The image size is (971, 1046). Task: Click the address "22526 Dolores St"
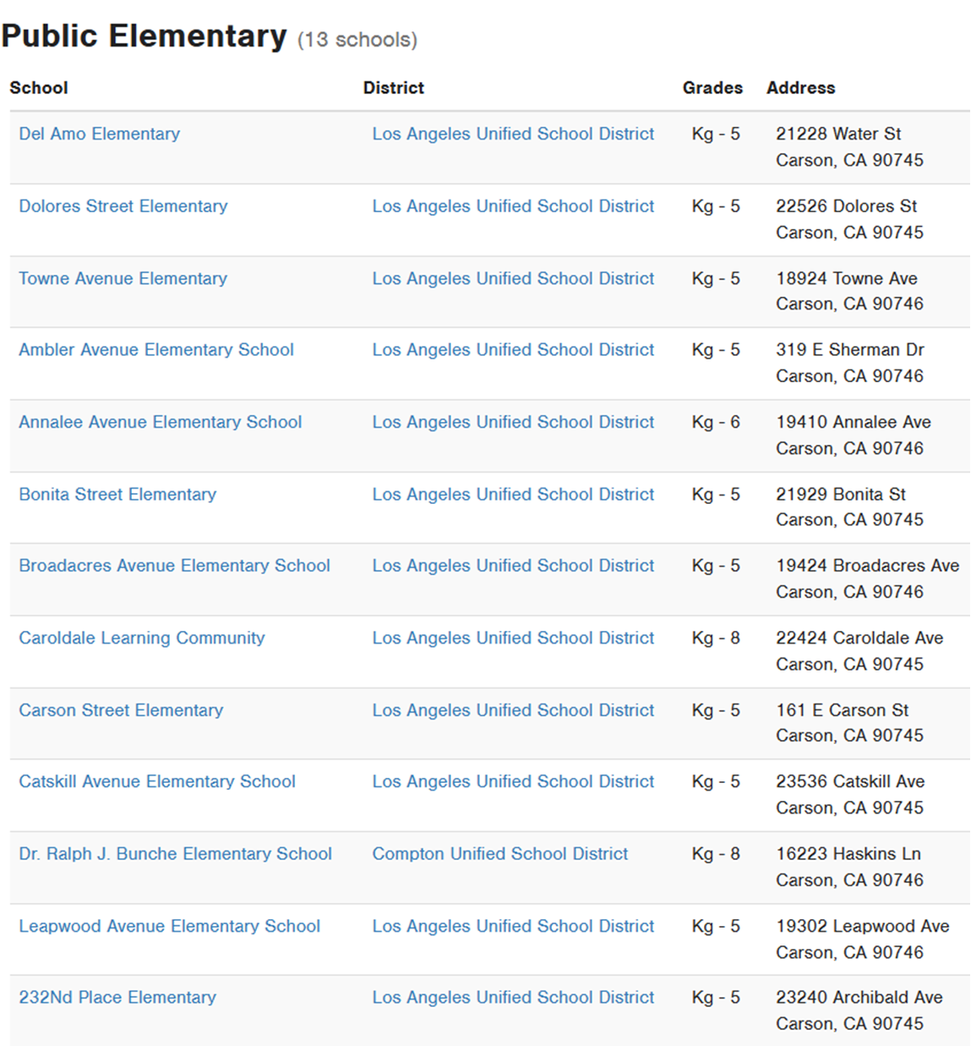(x=847, y=206)
